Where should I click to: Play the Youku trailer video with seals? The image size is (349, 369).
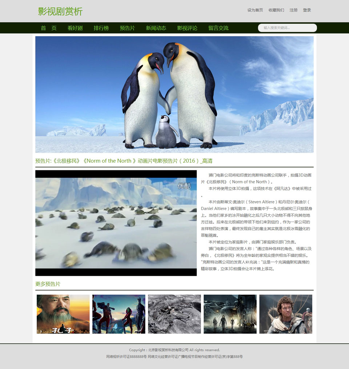click(x=116, y=223)
